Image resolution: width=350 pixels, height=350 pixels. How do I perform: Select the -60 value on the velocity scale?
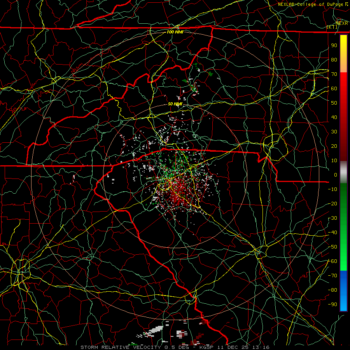click(332, 261)
